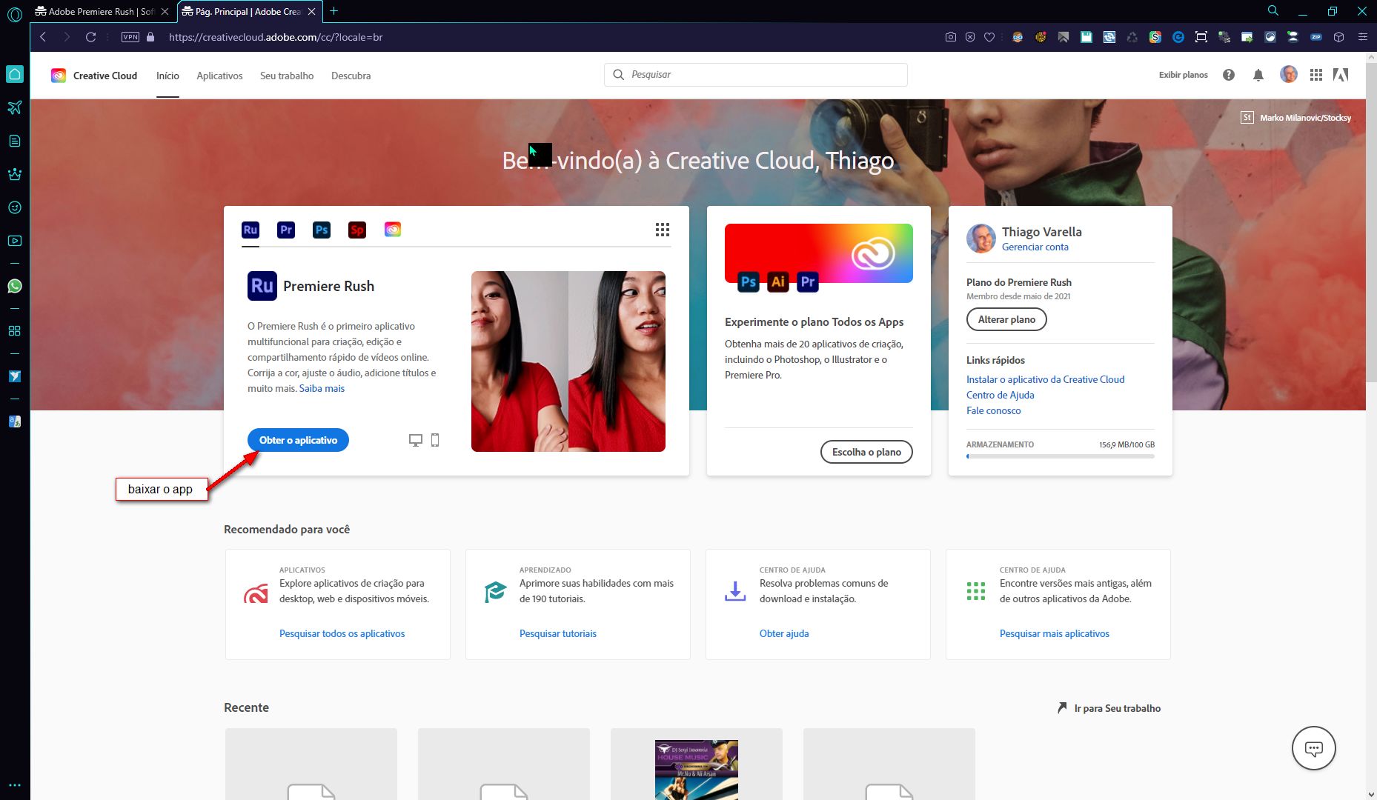Click the airplane icon in the browser sidebar

[15, 107]
